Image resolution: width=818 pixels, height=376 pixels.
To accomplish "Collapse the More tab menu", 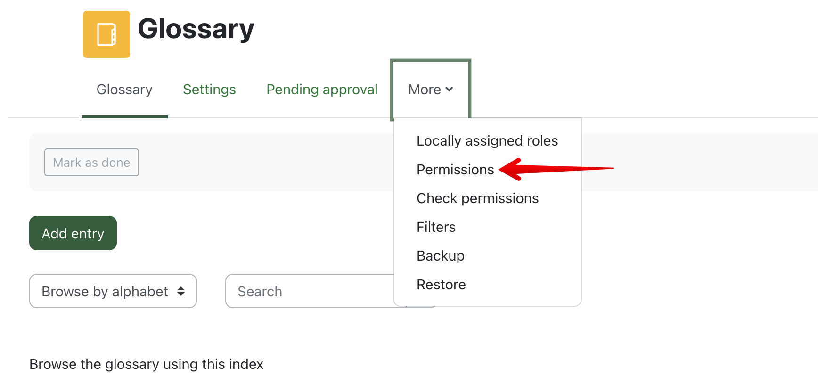I will point(430,90).
